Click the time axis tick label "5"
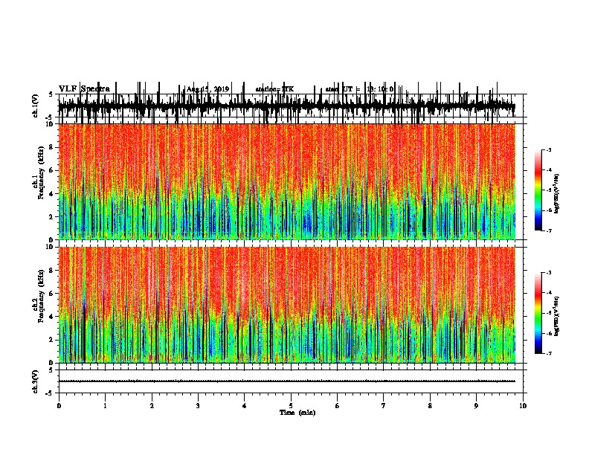The width and height of the screenshot is (589, 455). 291,406
